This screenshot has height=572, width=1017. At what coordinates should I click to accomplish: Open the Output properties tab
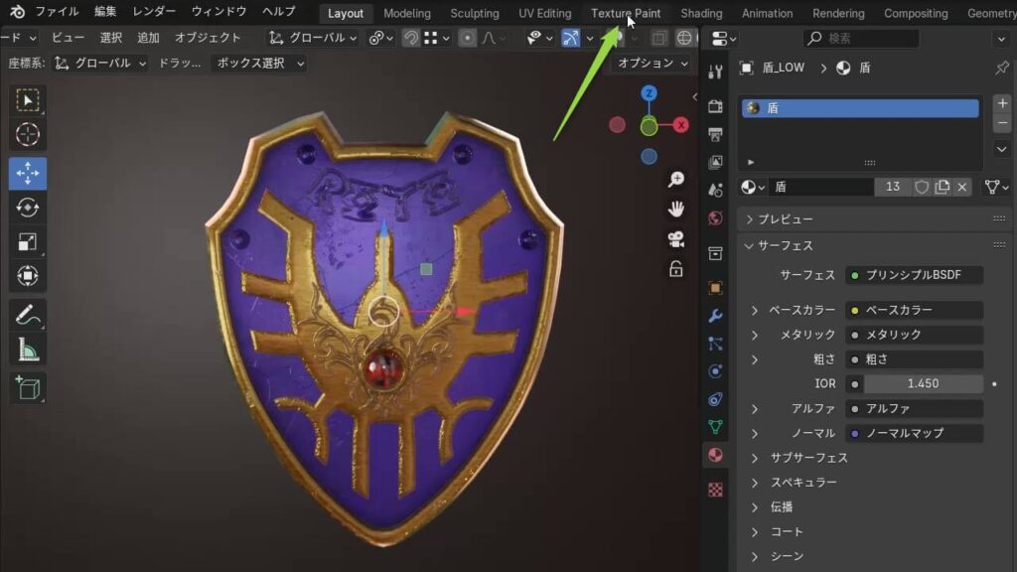click(715, 134)
